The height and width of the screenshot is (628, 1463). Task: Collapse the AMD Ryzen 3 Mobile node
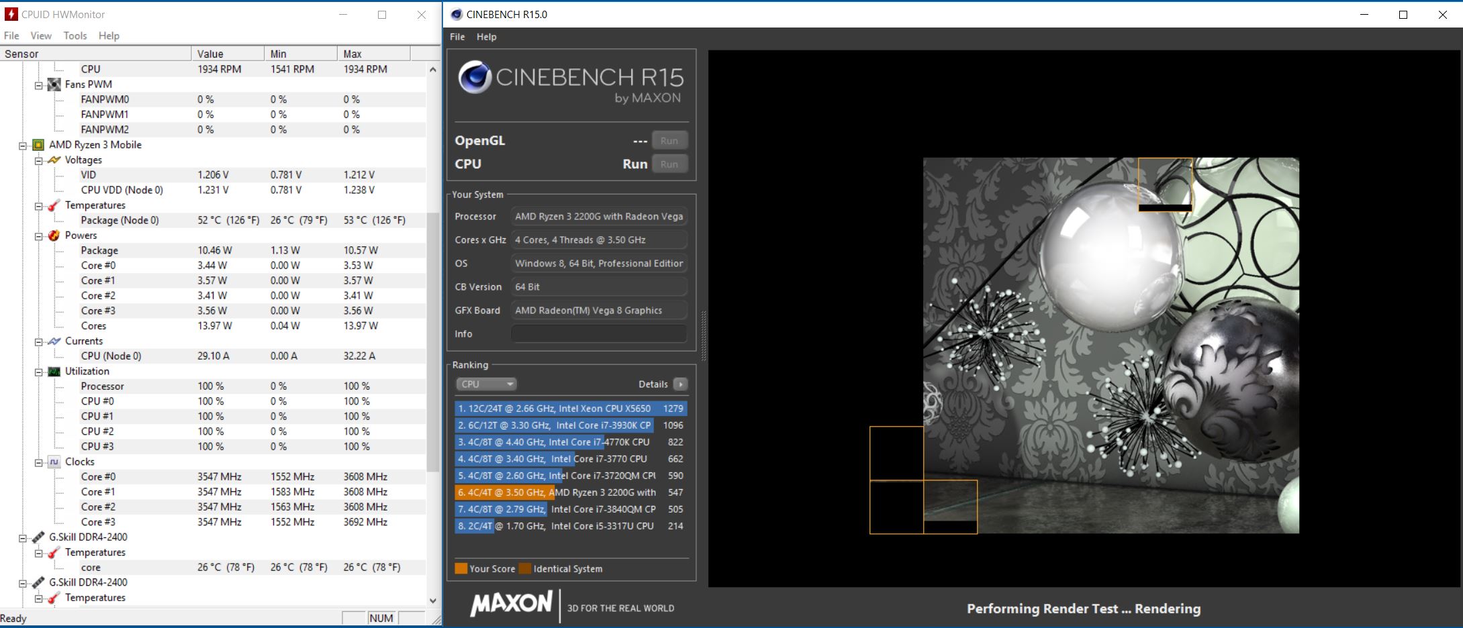pos(23,146)
